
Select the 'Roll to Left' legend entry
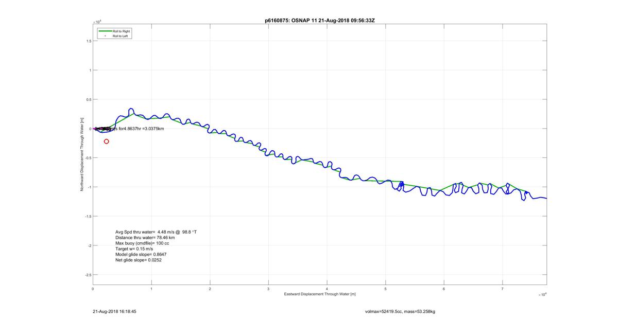(121, 36)
